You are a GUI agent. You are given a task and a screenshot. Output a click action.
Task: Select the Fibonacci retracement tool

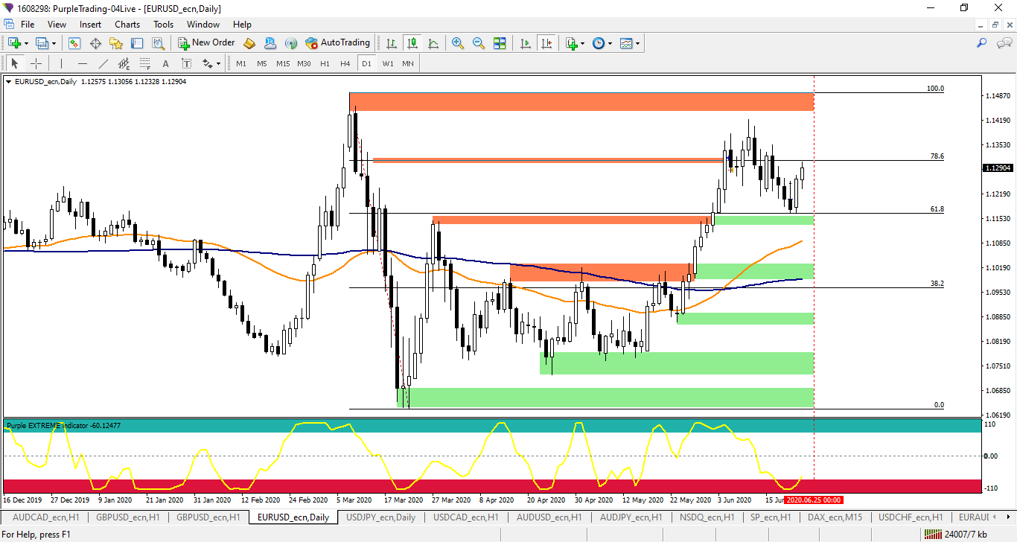coord(144,63)
